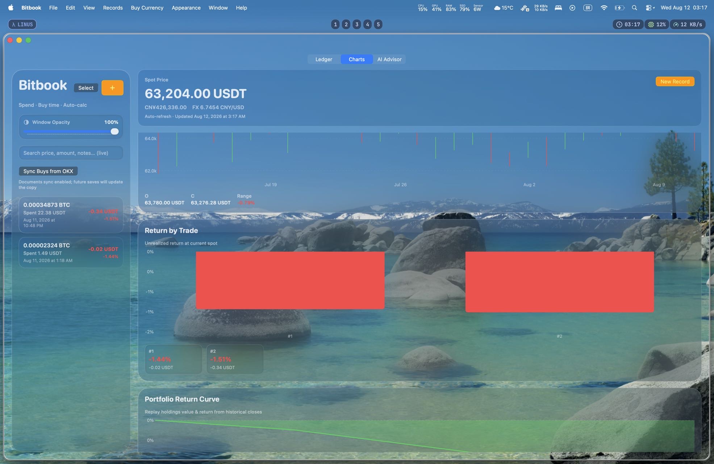Select the Charts tab
The image size is (714, 464).
click(x=357, y=59)
